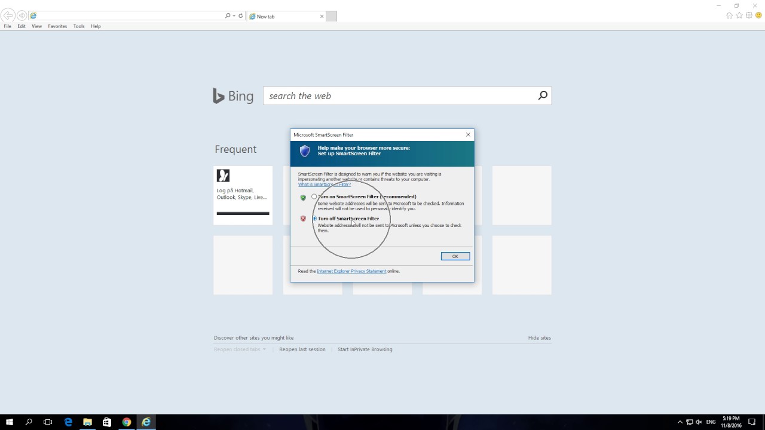Select Turn on SmartScreen Filter radio button
Viewport: 765px width, 430px height.
[314, 196]
